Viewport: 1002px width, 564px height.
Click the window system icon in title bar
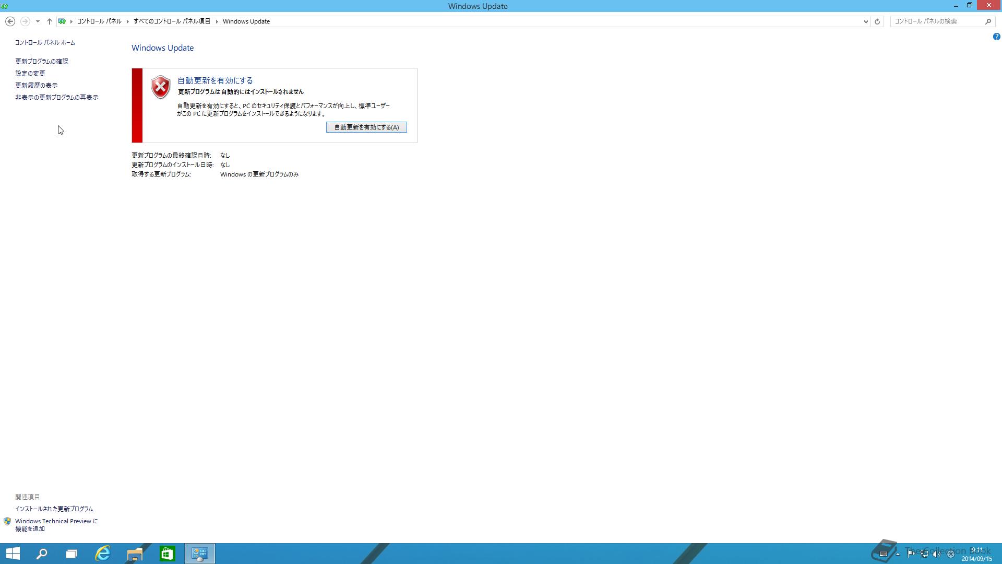pyautogui.click(x=5, y=6)
